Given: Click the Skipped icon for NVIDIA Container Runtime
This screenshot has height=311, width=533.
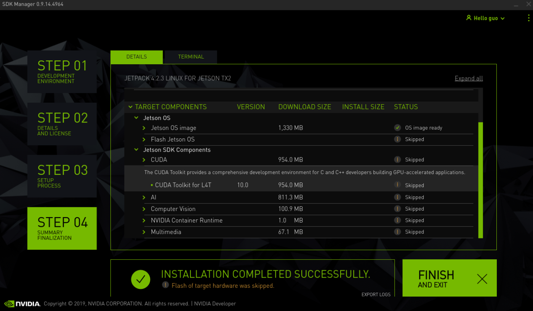Looking at the screenshot, I should tap(397, 220).
